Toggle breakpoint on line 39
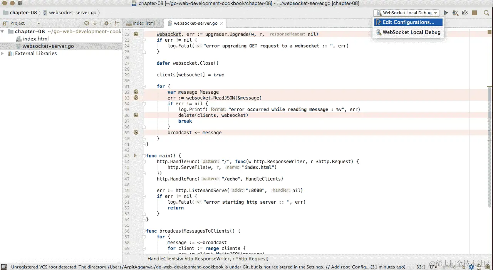The width and height of the screenshot is (493, 270). pyautogui.click(x=136, y=132)
